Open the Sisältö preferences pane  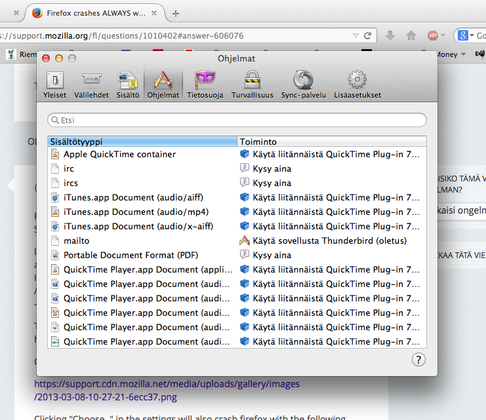(x=128, y=85)
